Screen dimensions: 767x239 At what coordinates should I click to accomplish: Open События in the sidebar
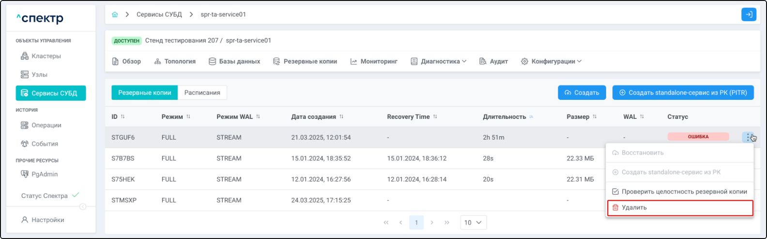[45, 144]
